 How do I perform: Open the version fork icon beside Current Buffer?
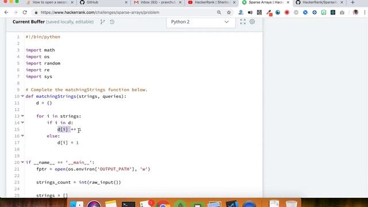[x=102, y=22]
